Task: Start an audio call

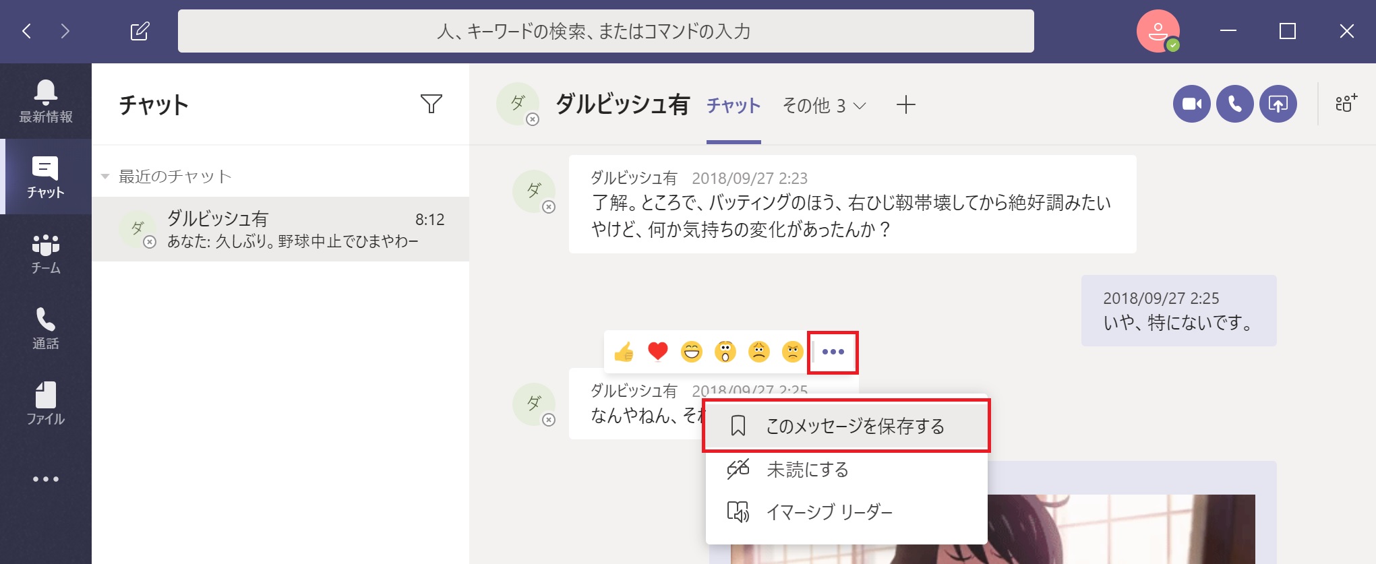Action: tap(1235, 104)
